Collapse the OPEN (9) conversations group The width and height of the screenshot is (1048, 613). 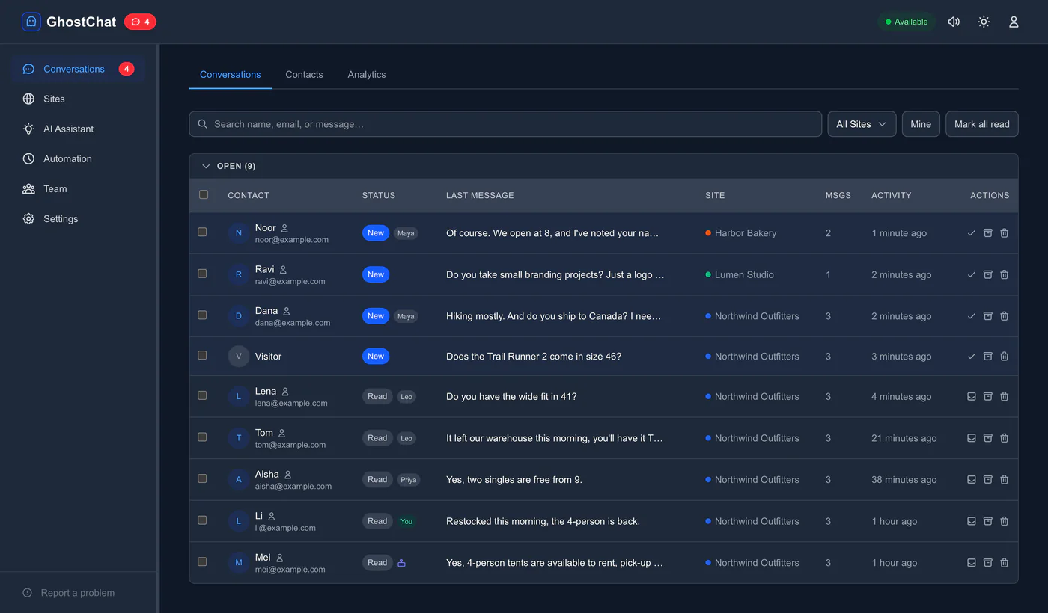(206, 166)
